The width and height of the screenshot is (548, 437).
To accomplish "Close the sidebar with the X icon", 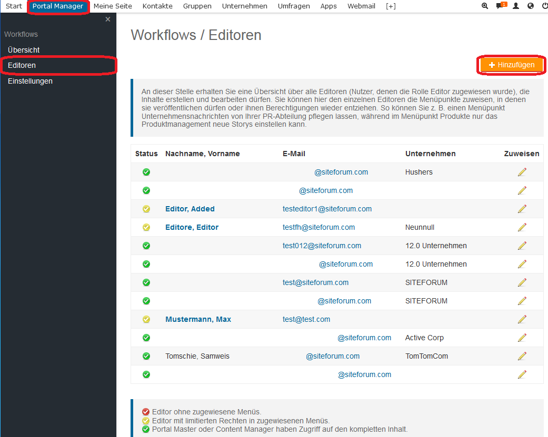I will (108, 19).
